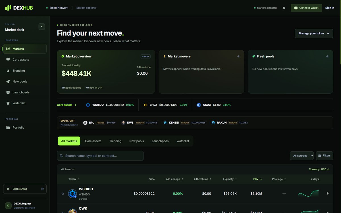Image resolution: width=341 pixels, height=213 pixels.
Task: Click USDC in the core assets ticker
Action: (214, 105)
